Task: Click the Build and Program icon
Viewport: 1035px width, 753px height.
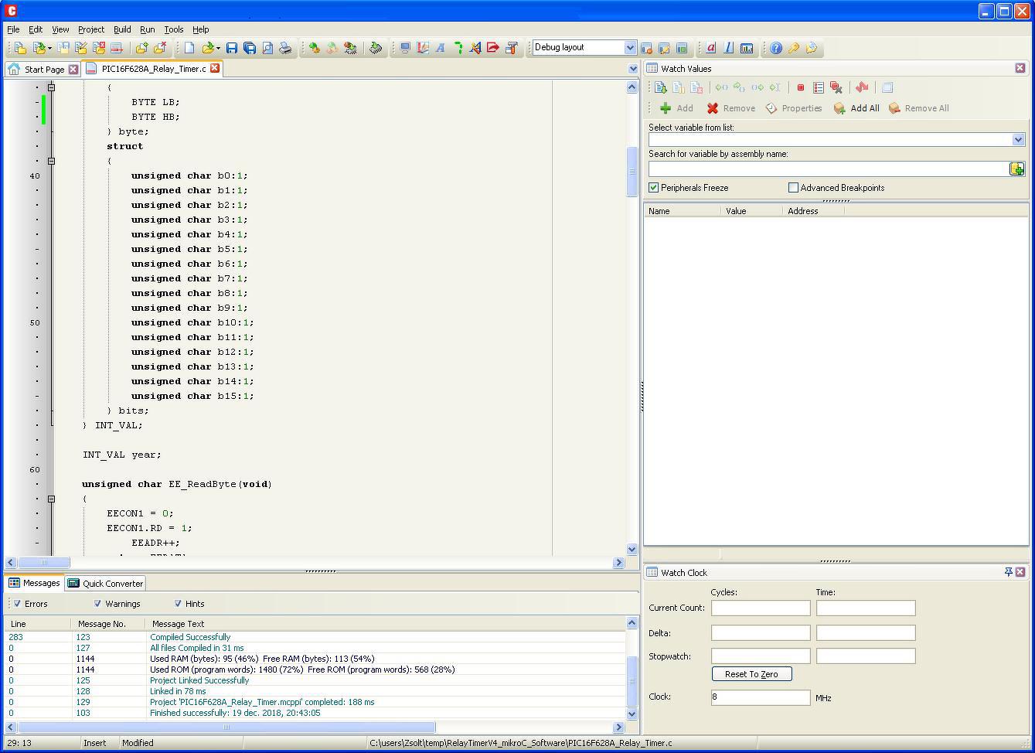Action: [350, 48]
